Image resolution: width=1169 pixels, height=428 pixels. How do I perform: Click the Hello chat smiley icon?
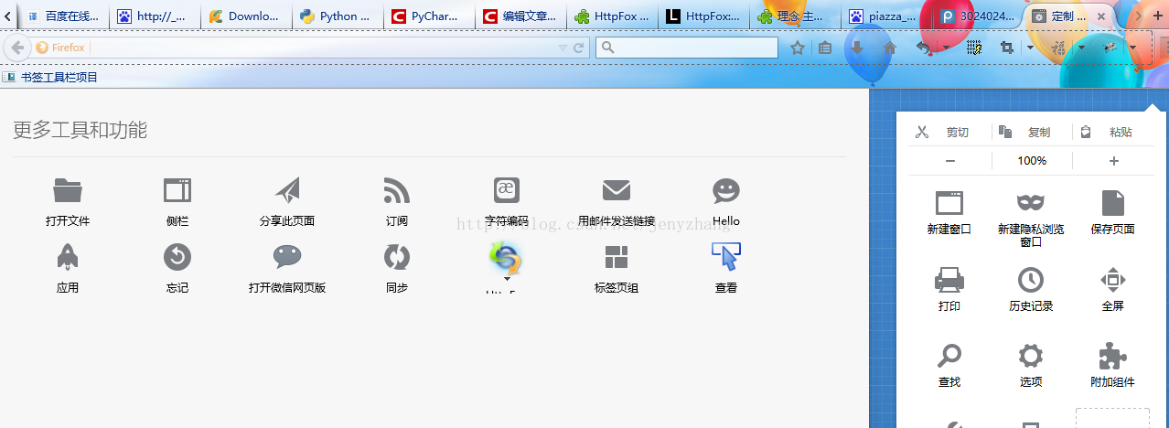(x=726, y=190)
